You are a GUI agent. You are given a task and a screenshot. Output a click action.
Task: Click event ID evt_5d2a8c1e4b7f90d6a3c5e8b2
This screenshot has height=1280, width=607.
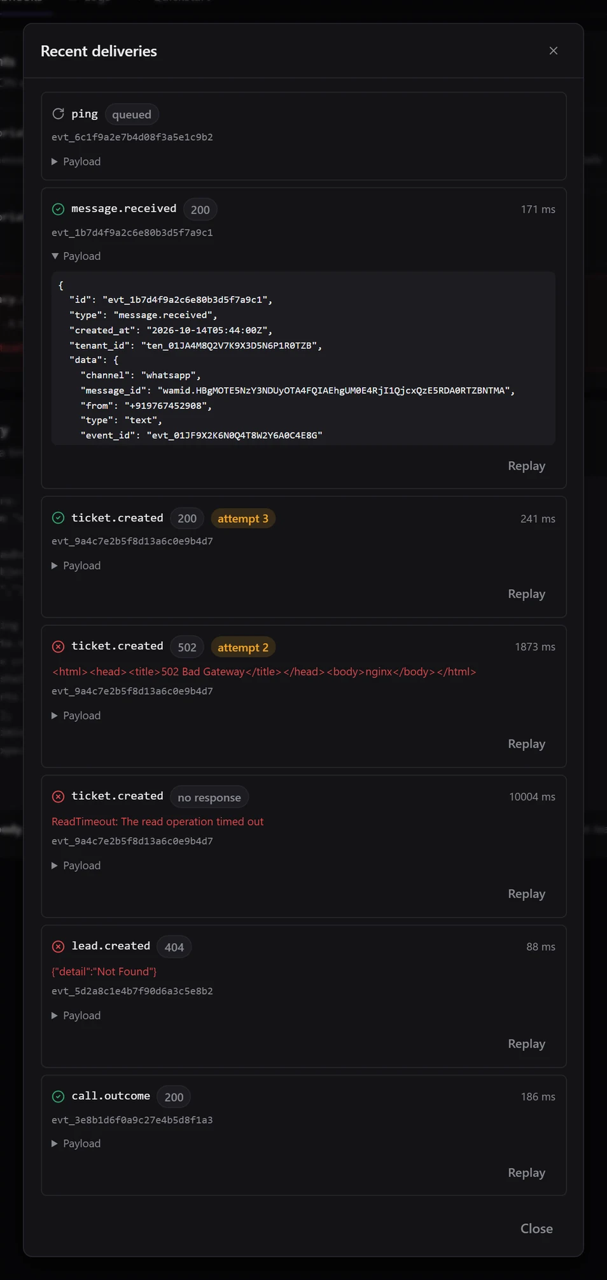(132, 991)
